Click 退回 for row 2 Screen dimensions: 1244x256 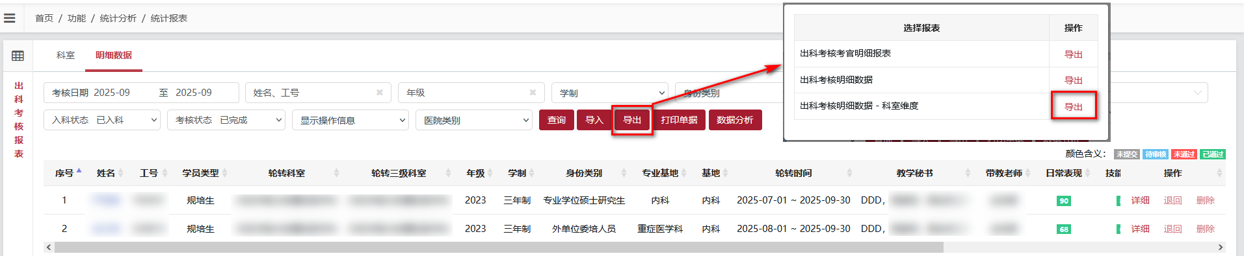pyautogui.click(x=1172, y=229)
